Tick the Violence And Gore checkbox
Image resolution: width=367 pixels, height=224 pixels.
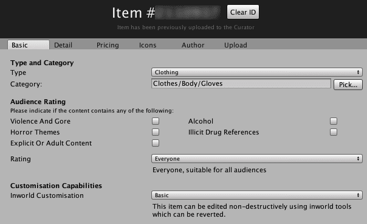click(156, 121)
